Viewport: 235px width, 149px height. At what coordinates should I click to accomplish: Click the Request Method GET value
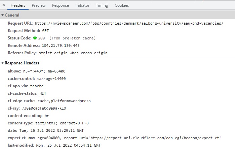pos(45,31)
